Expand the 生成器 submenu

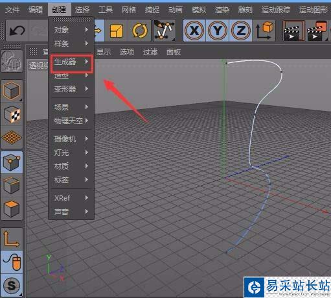click(x=72, y=62)
